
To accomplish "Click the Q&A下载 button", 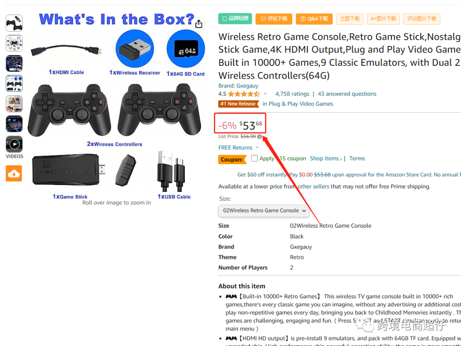I will pos(314,19).
